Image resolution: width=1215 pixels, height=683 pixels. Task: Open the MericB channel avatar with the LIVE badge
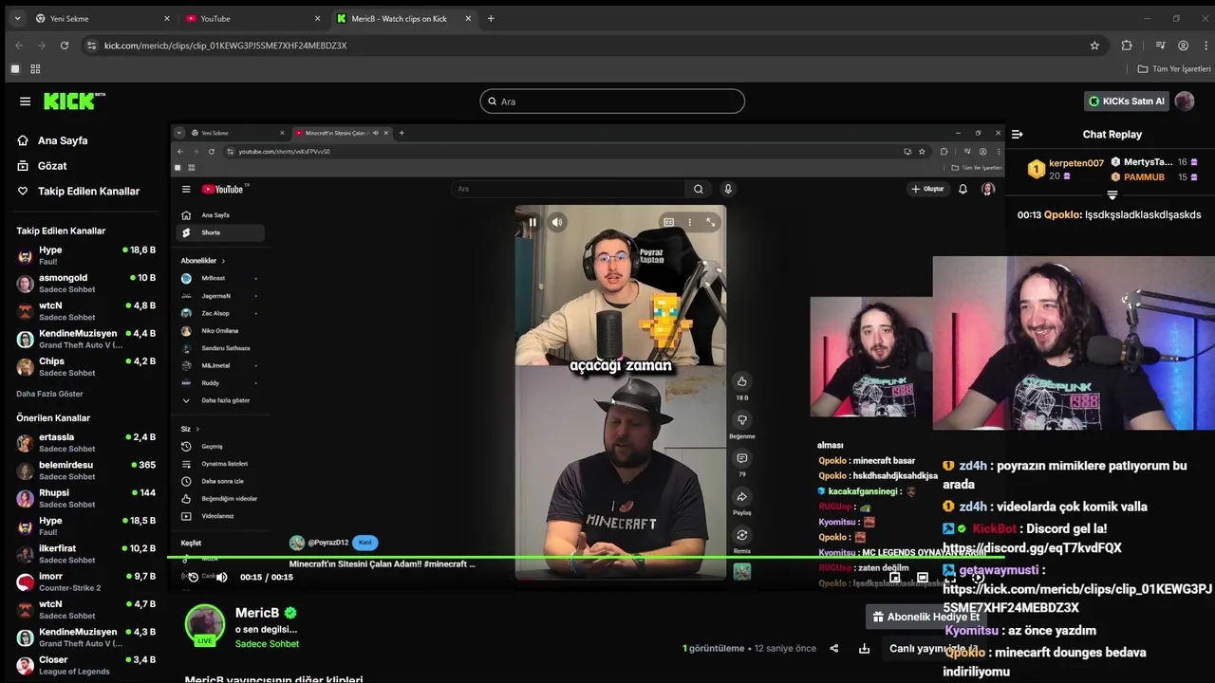tap(204, 625)
